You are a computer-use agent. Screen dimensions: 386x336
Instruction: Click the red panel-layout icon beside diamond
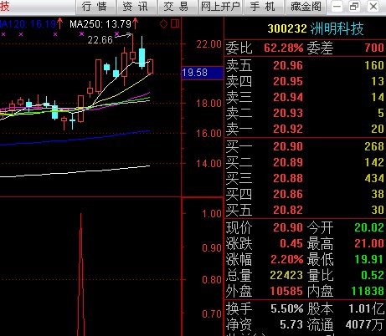(175, 23)
